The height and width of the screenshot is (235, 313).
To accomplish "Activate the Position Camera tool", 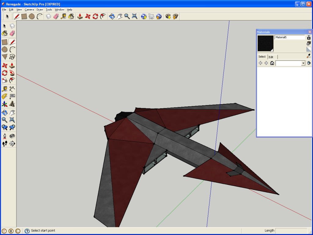I will point(5,136).
